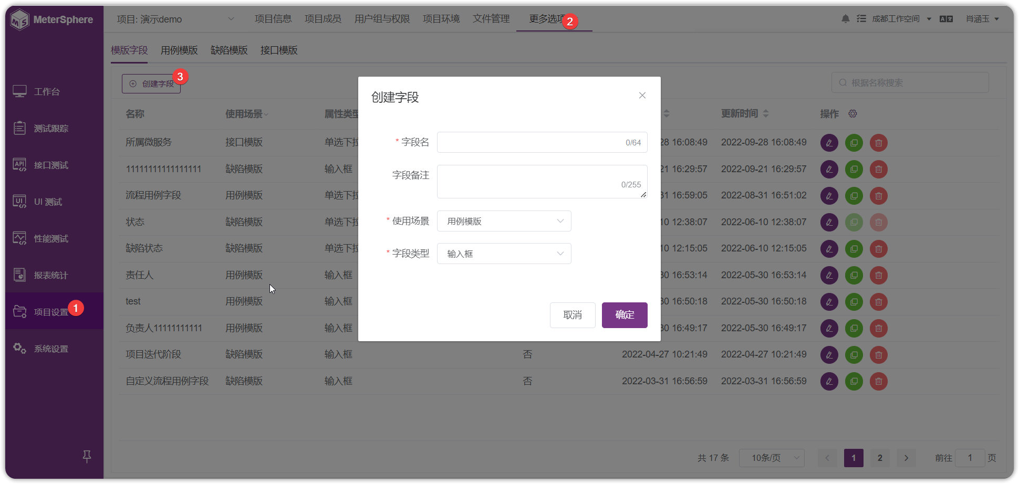Click the pin icon at sidebar bottom
The image size is (1019, 484).
click(87, 456)
